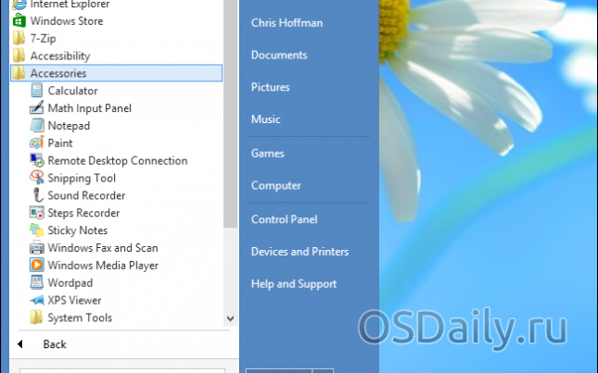Click programs list scrollbar down arrow
This screenshot has width=598, height=373.
pos(231,317)
